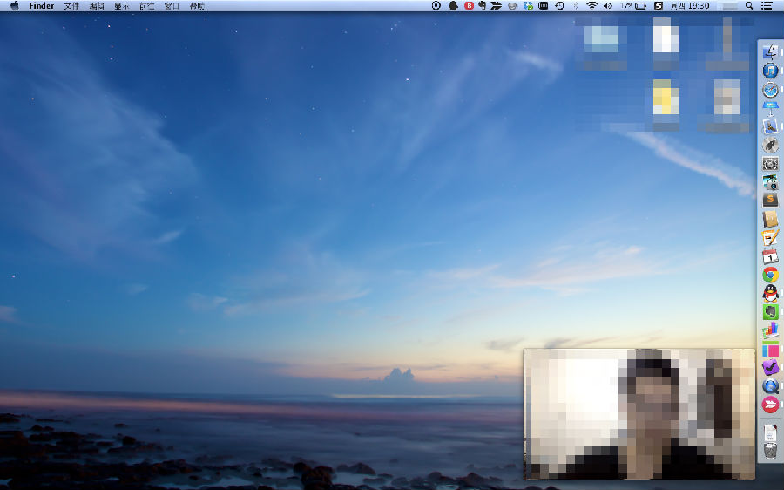This screenshot has width=784, height=490.
Task: Launch iTunes from the dock
Action: tap(770, 71)
